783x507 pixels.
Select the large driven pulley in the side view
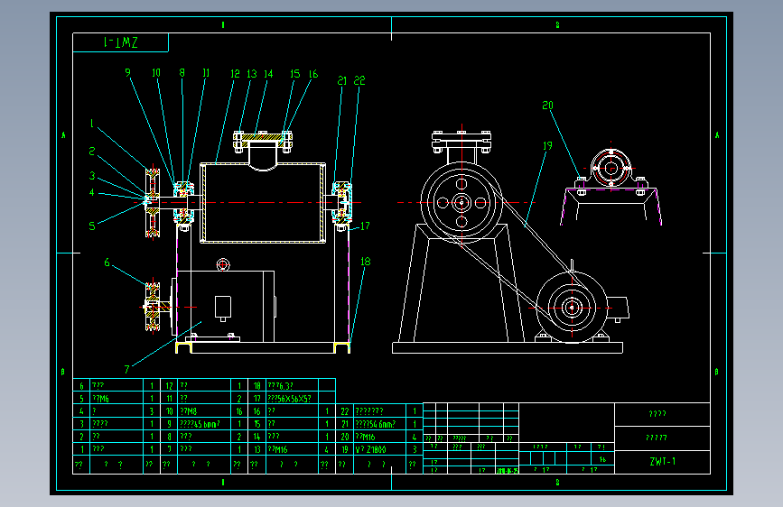pos(461,203)
